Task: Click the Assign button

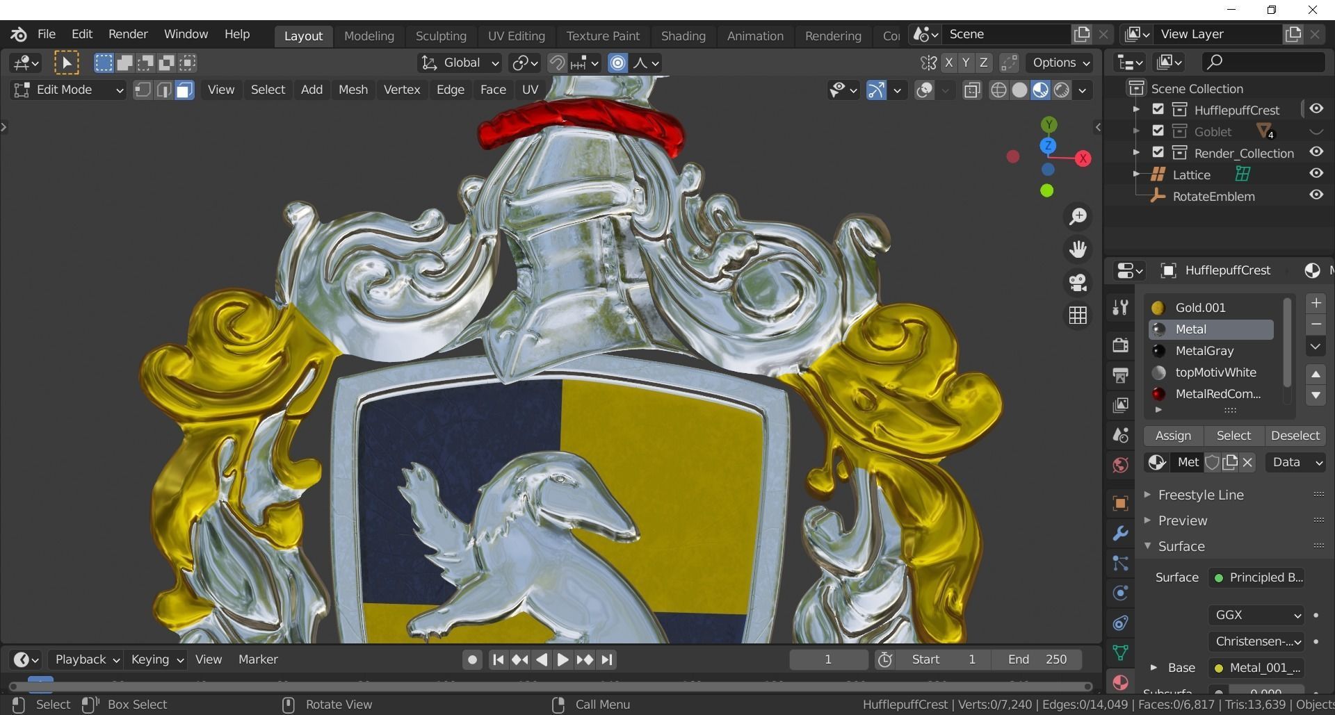Action: [x=1173, y=436]
